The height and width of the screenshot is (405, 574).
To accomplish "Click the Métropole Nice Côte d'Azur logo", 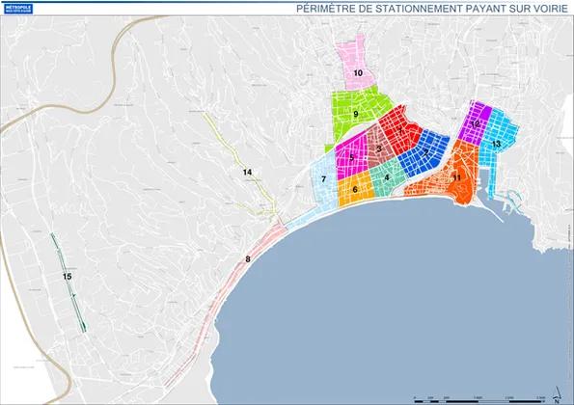I will click(x=18, y=9).
